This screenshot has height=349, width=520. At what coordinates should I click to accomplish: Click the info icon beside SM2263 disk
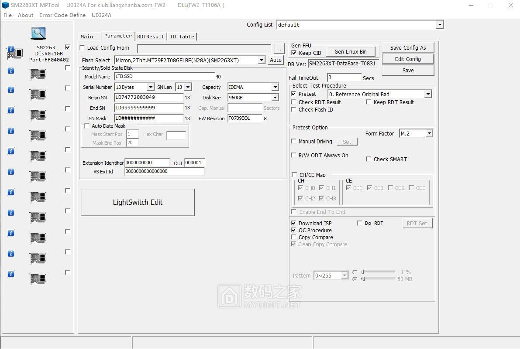(x=11, y=49)
